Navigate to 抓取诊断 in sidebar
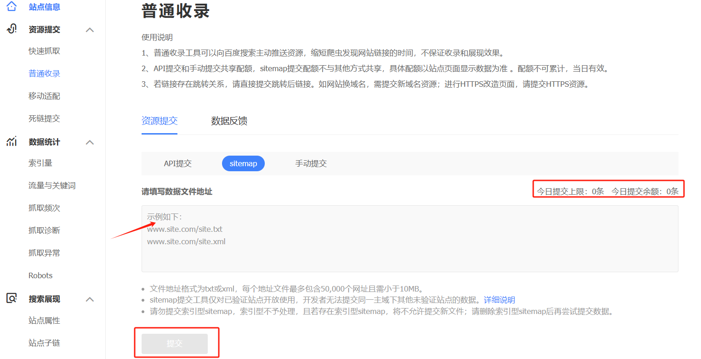The image size is (701, 359). (x=44, y=230)
